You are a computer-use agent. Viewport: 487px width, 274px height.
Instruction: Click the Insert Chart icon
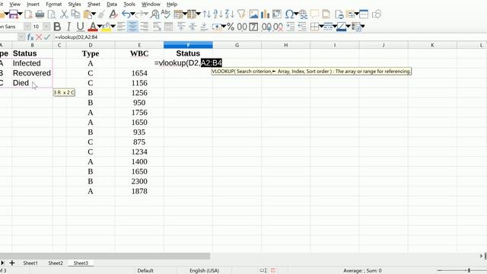pyautogui.click(x=266, y=14)
